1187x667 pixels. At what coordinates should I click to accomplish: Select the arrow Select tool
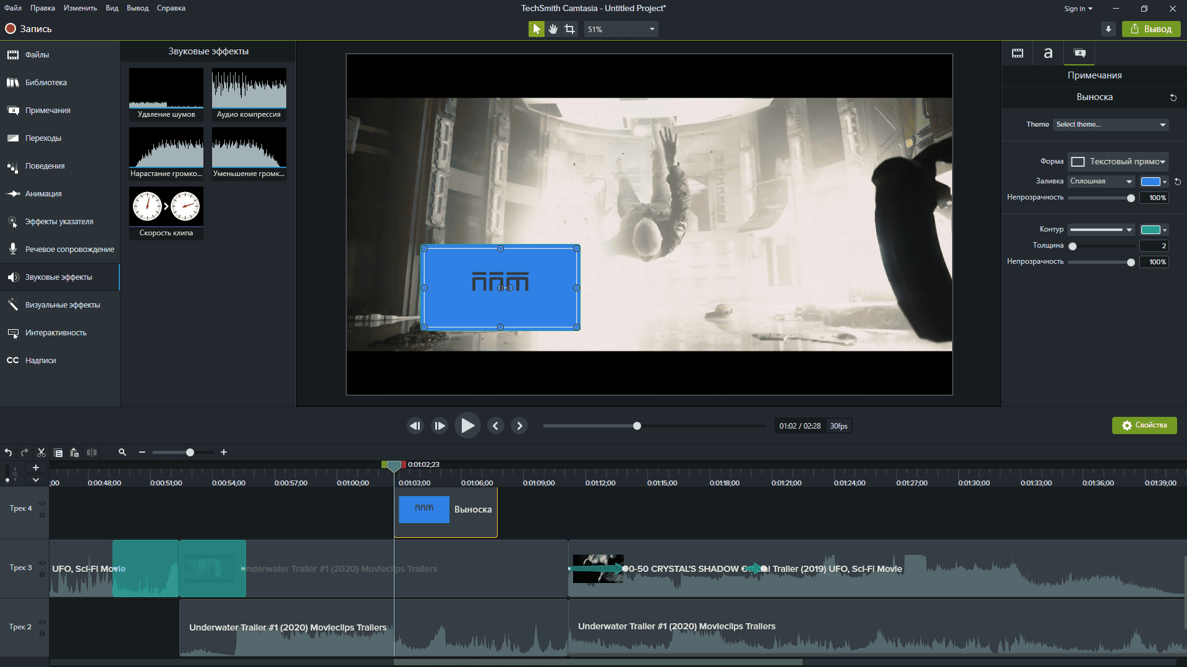coord(536,29)
